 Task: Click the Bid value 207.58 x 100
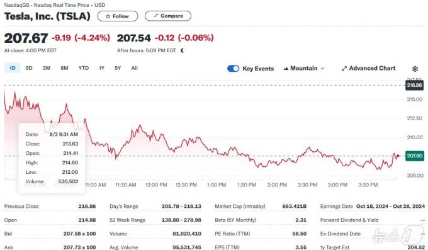click(80, 234)
